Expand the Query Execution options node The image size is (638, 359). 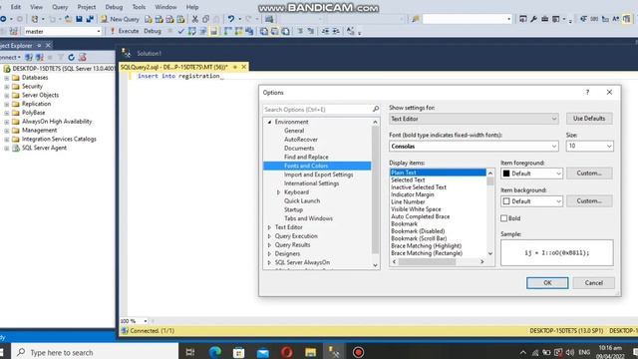tap(269, 236)
